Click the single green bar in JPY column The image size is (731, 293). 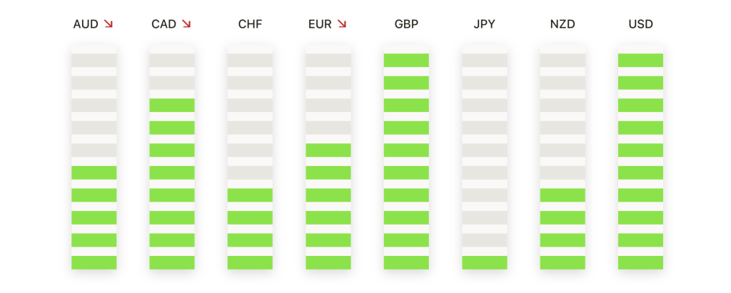(485, 262)
